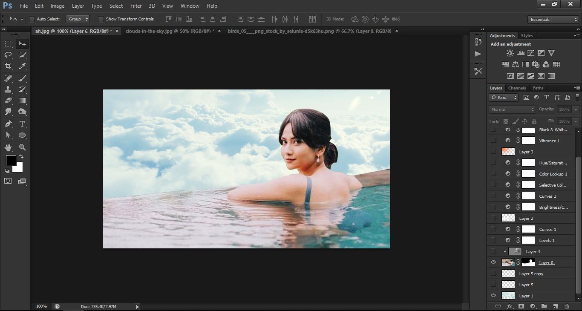Select the Zoom tool
This screenshot has height=311, width=582.
click(23, 147)
